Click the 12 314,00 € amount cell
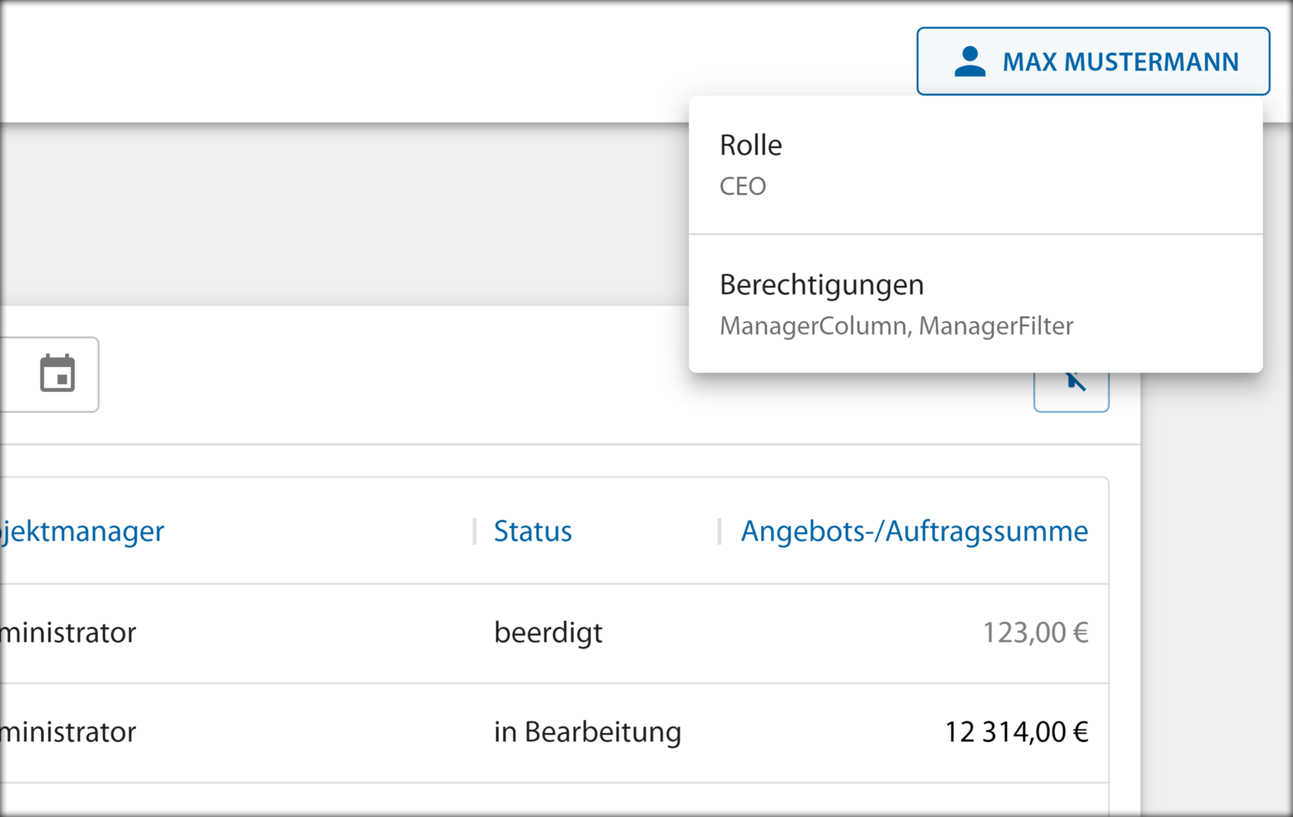The height and width of the screenshot is (817, 1293). 1016,732
